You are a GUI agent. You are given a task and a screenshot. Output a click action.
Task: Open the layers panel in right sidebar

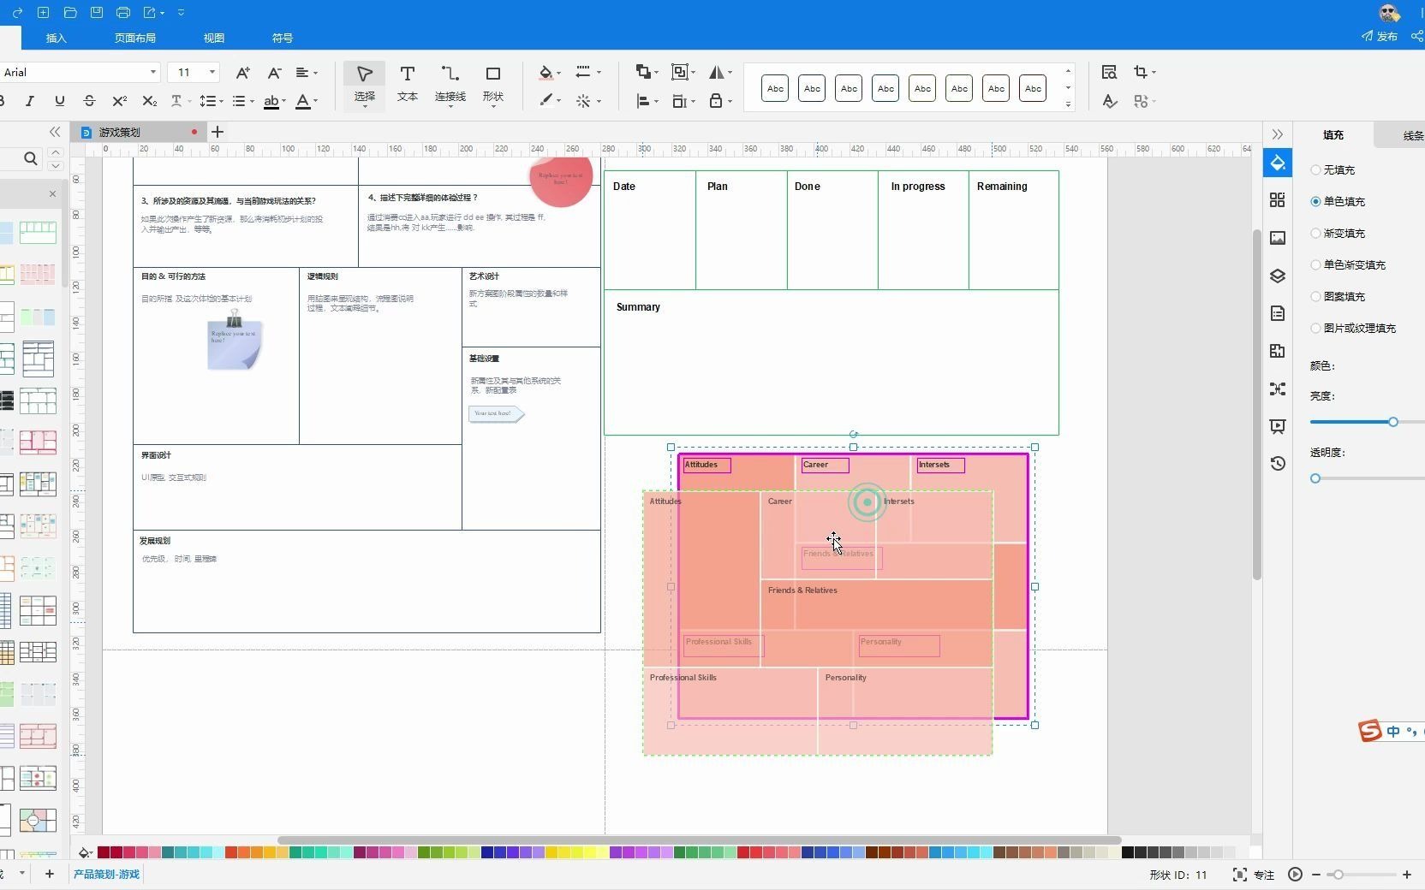tap(1278, 276)
